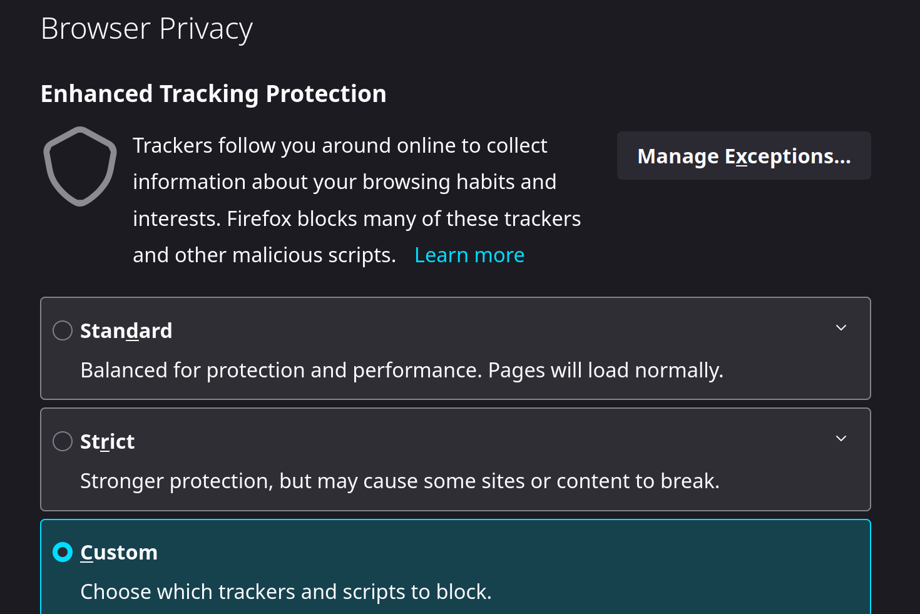
Task: Open the Learn more link
Action: pyautogui.click(x=469, y=255)
